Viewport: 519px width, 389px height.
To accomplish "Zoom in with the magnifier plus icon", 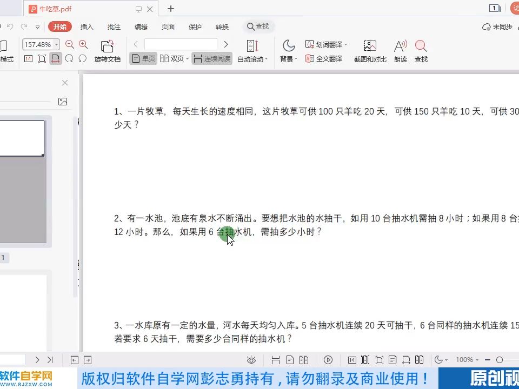I will point(83,45).
